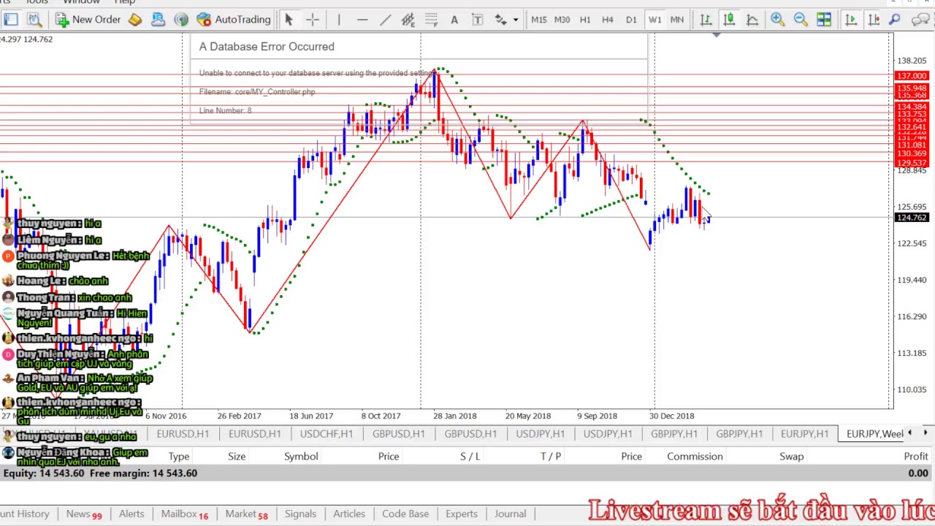The height and width of the screenshot is (526, 935).
Task: Select the equidistant channel tool
Action: coord(408,20)
